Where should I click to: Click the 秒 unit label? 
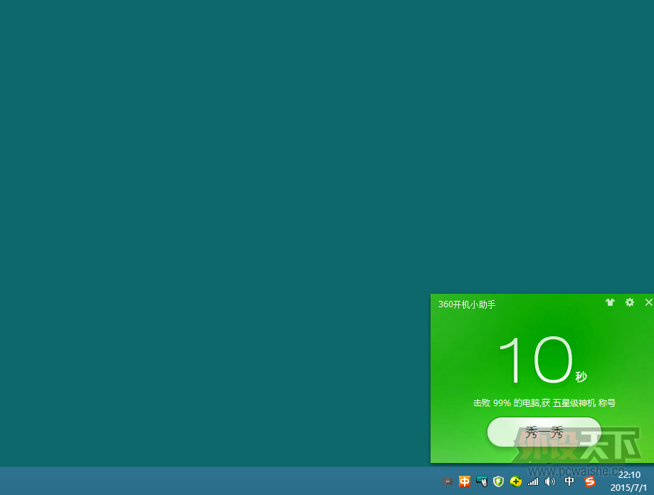pos(581,377)
